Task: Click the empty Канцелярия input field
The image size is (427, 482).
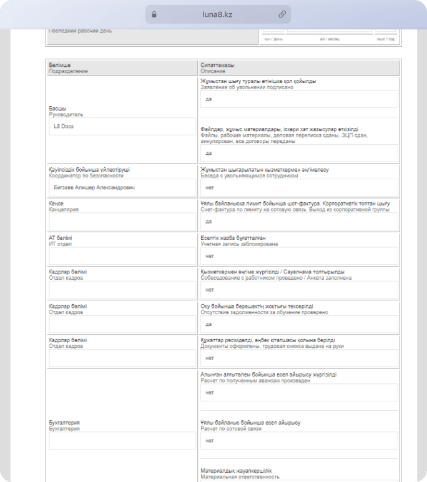Action: tap(122, 222)
